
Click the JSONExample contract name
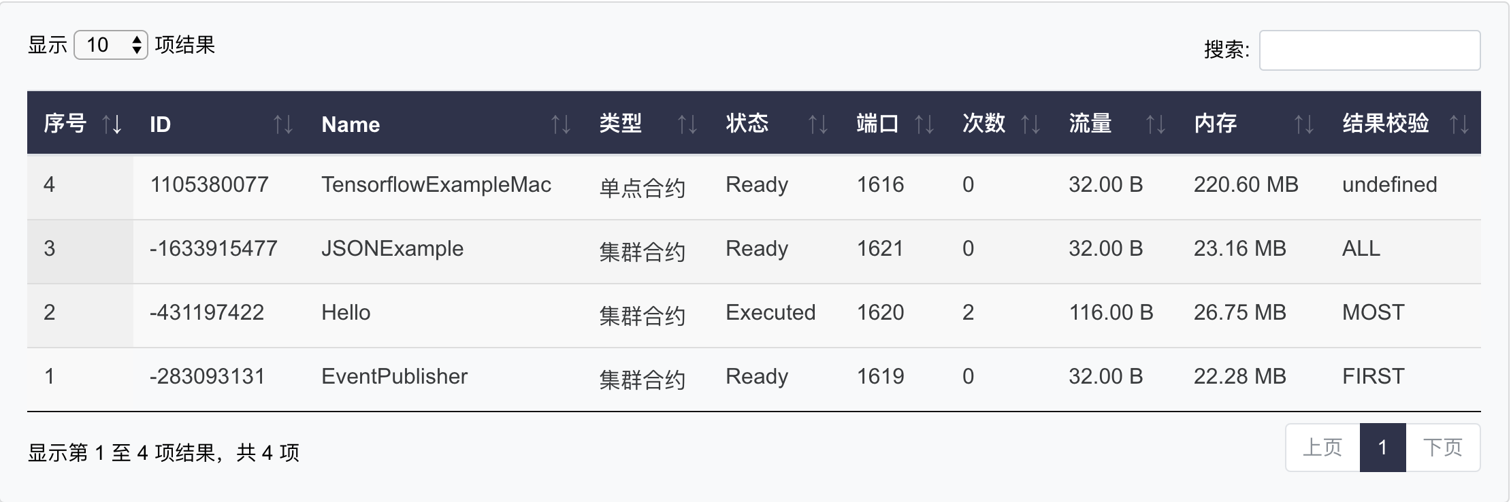click(x=392, y=249)
